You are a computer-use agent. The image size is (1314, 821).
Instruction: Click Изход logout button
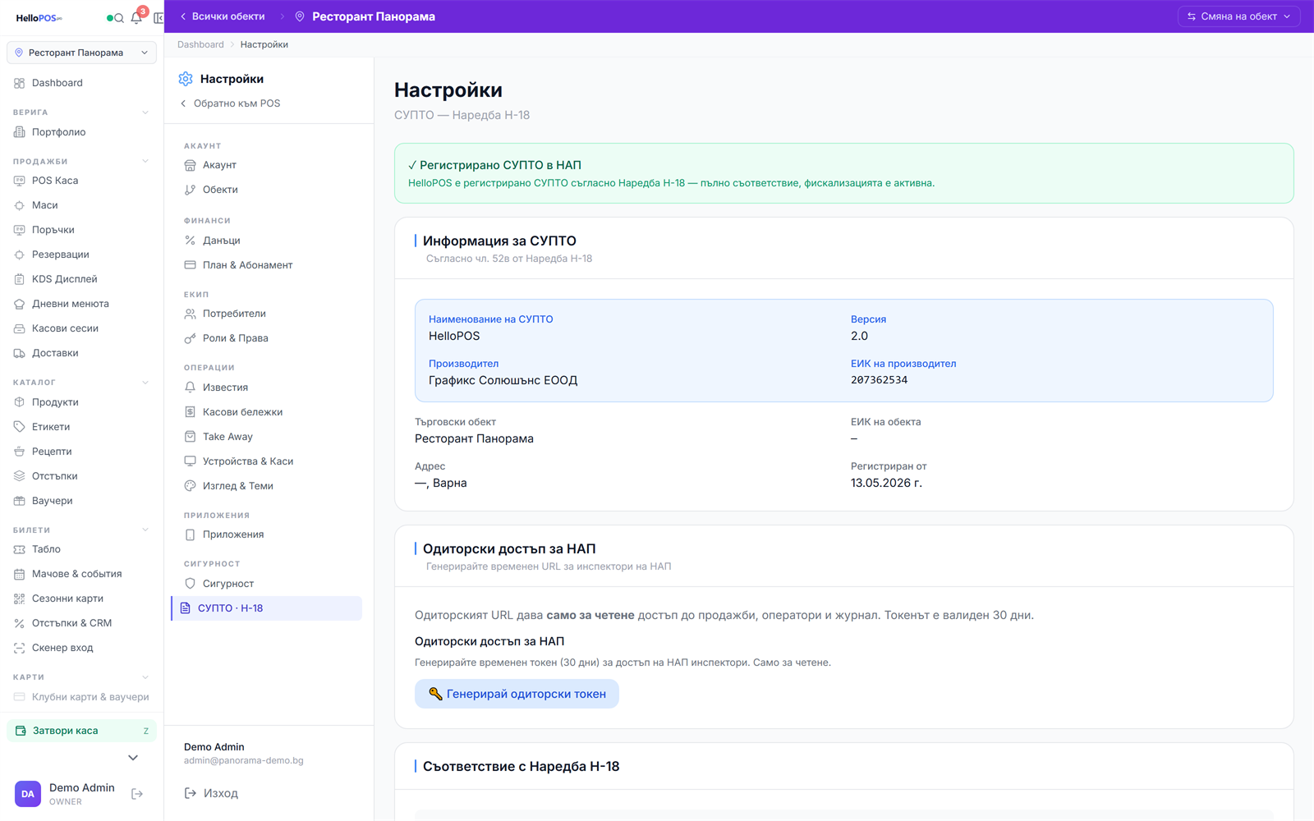pyautogui.click(x=211, y=793)
